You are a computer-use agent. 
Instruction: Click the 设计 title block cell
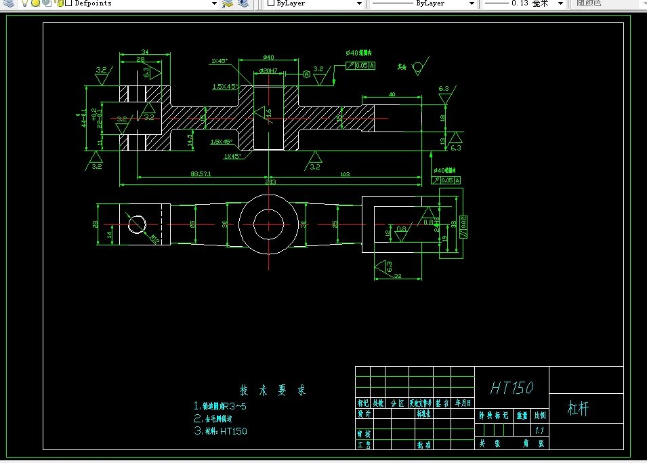pos(364,414)
